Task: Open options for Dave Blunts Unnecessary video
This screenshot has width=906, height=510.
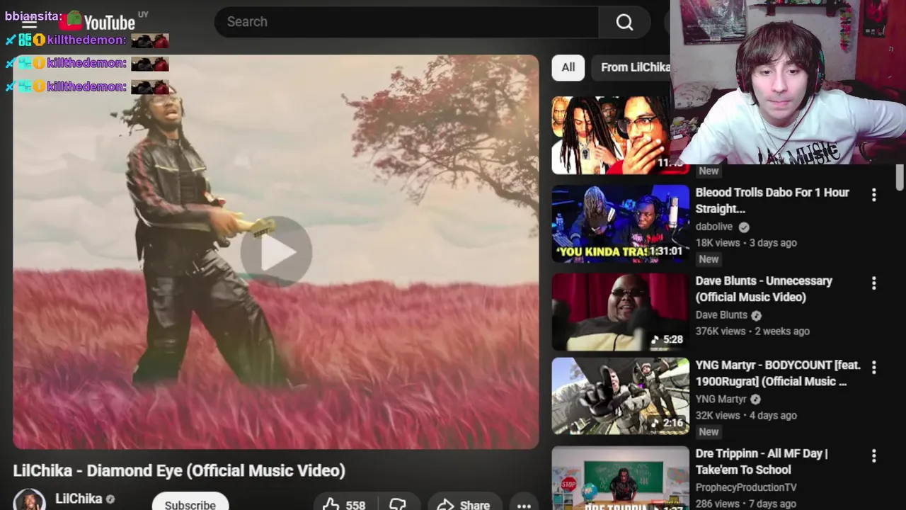Action: 873,283
